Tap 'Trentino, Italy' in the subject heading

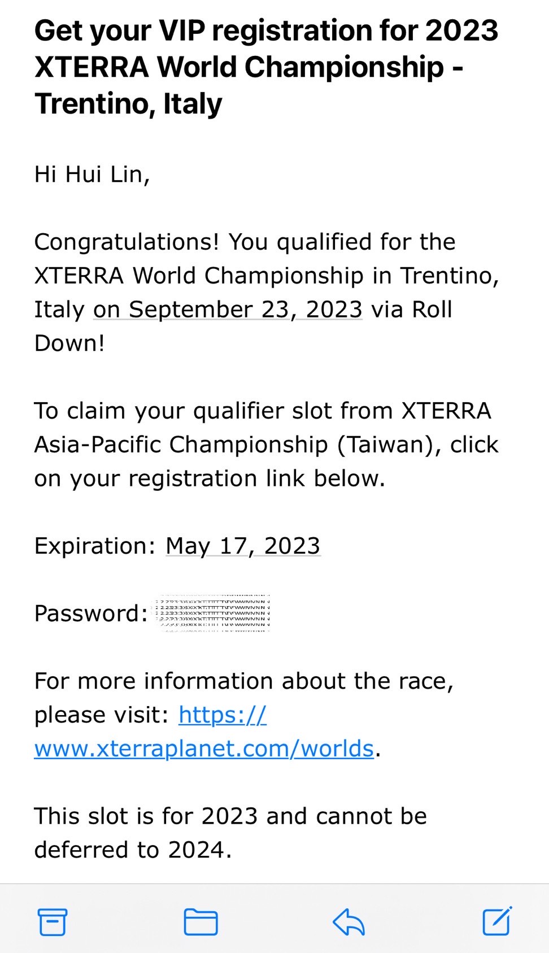click(x=128, y=104)
